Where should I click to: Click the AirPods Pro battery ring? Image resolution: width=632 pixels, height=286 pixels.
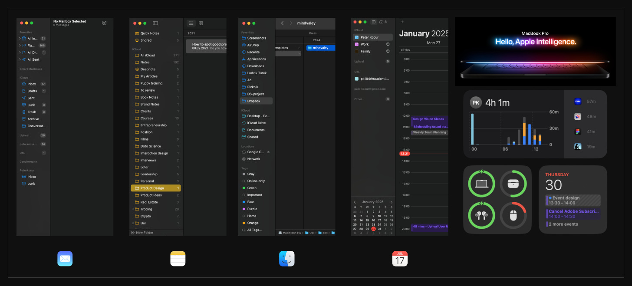tap(481, 215)
